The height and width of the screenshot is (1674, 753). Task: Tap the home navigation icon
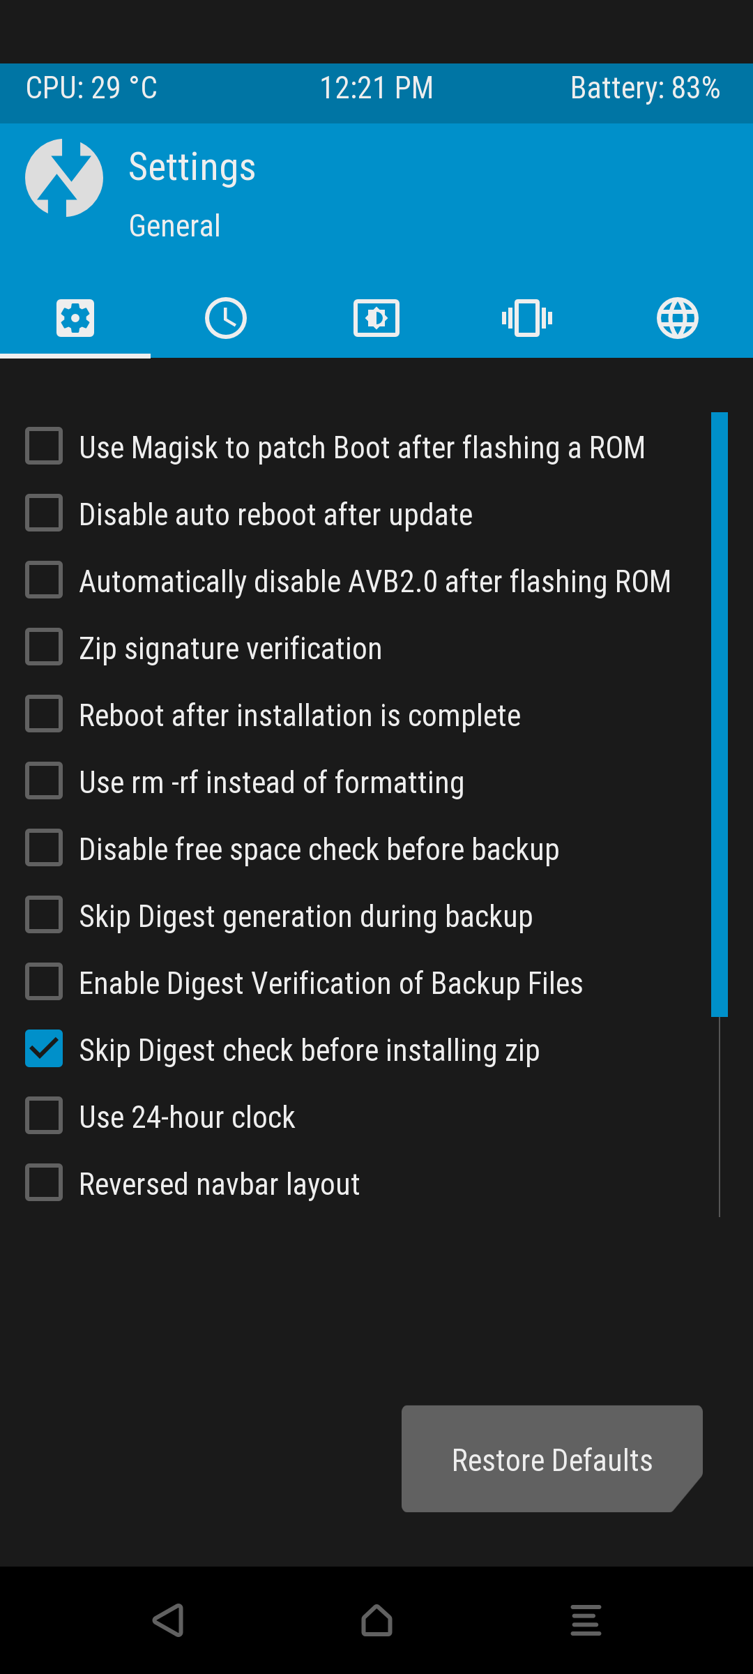click(x=376, y=1620)
